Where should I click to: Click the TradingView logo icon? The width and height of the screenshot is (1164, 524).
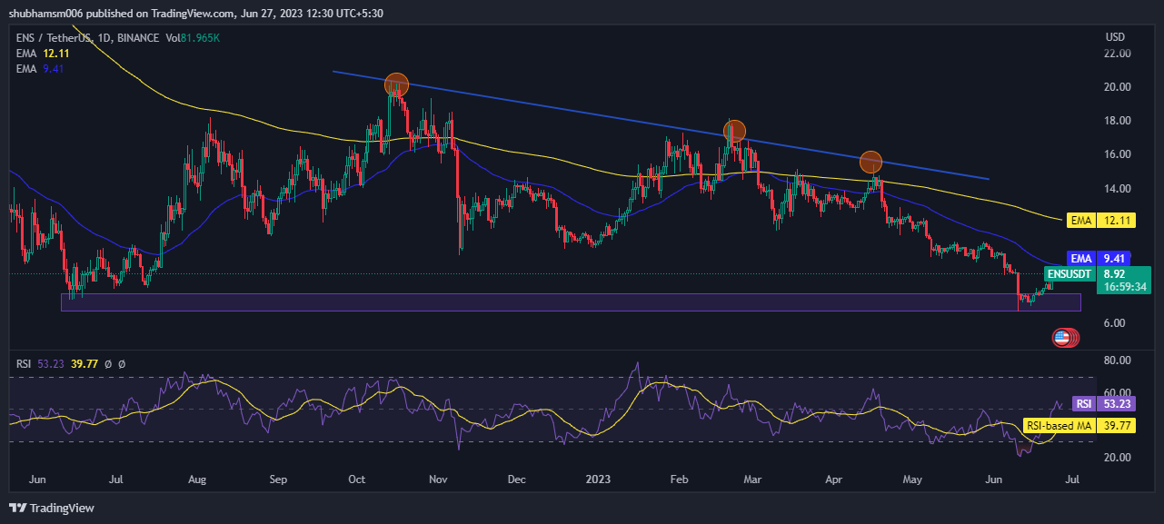(x=19, y=508)
